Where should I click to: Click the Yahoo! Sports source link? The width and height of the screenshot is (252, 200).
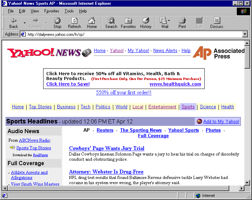(x=184, y=130)
